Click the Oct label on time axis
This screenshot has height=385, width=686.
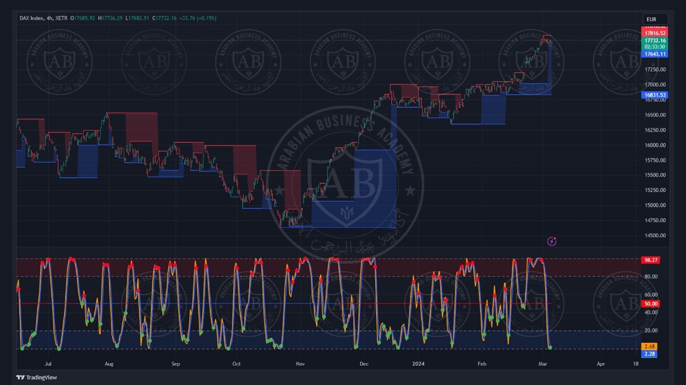pos(236,364)
